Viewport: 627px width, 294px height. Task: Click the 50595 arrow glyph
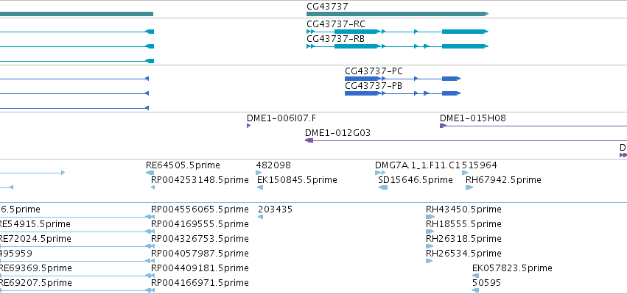point(475,290)
